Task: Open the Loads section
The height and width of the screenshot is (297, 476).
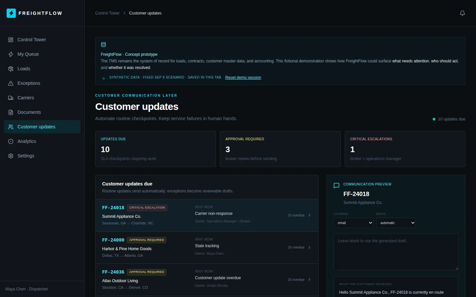Action: pyautogui.click(x=42, y=69)
